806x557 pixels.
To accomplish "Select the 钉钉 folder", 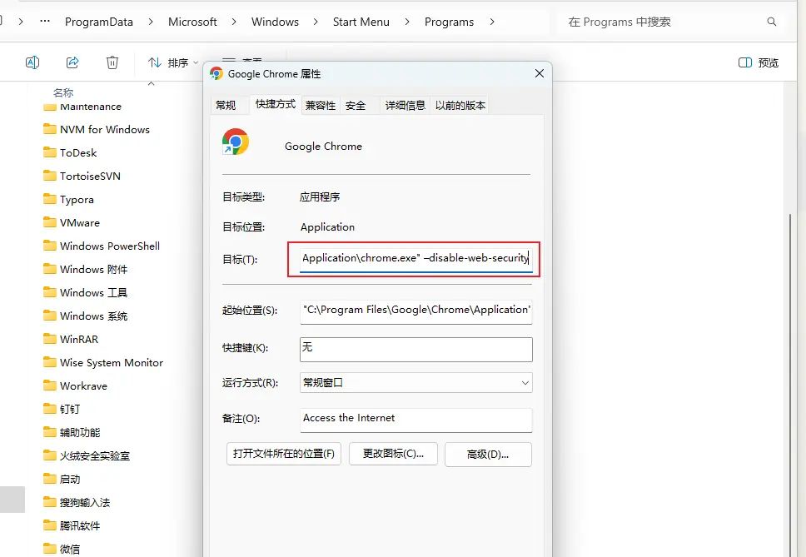I will click(x=62, y=409).
